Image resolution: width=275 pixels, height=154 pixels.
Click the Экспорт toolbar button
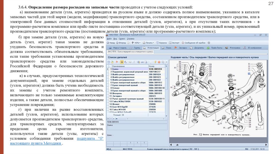[174, 43]
